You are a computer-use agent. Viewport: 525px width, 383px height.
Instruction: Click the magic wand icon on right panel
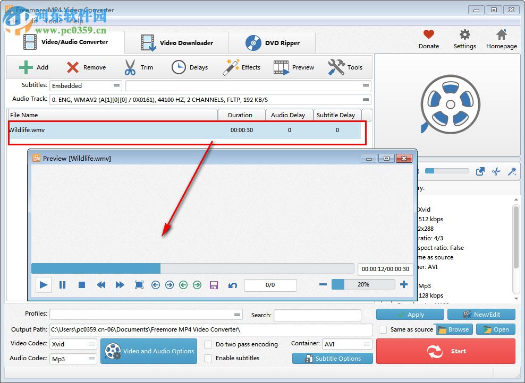(513, 171)
